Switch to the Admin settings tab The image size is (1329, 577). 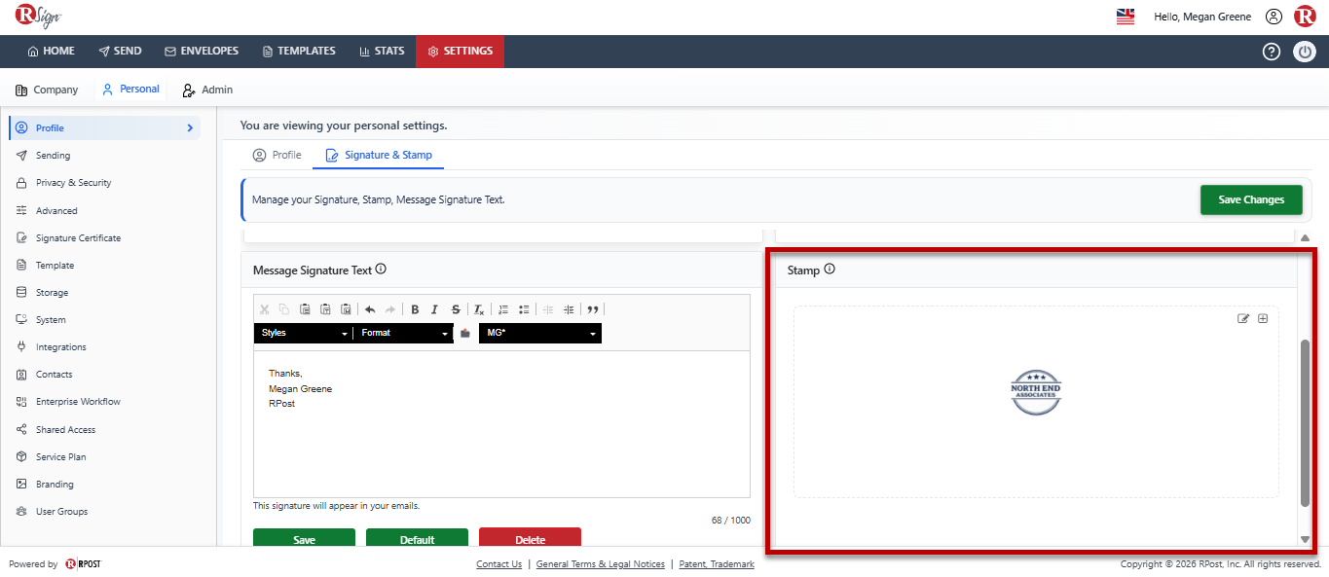coord(207,90)
